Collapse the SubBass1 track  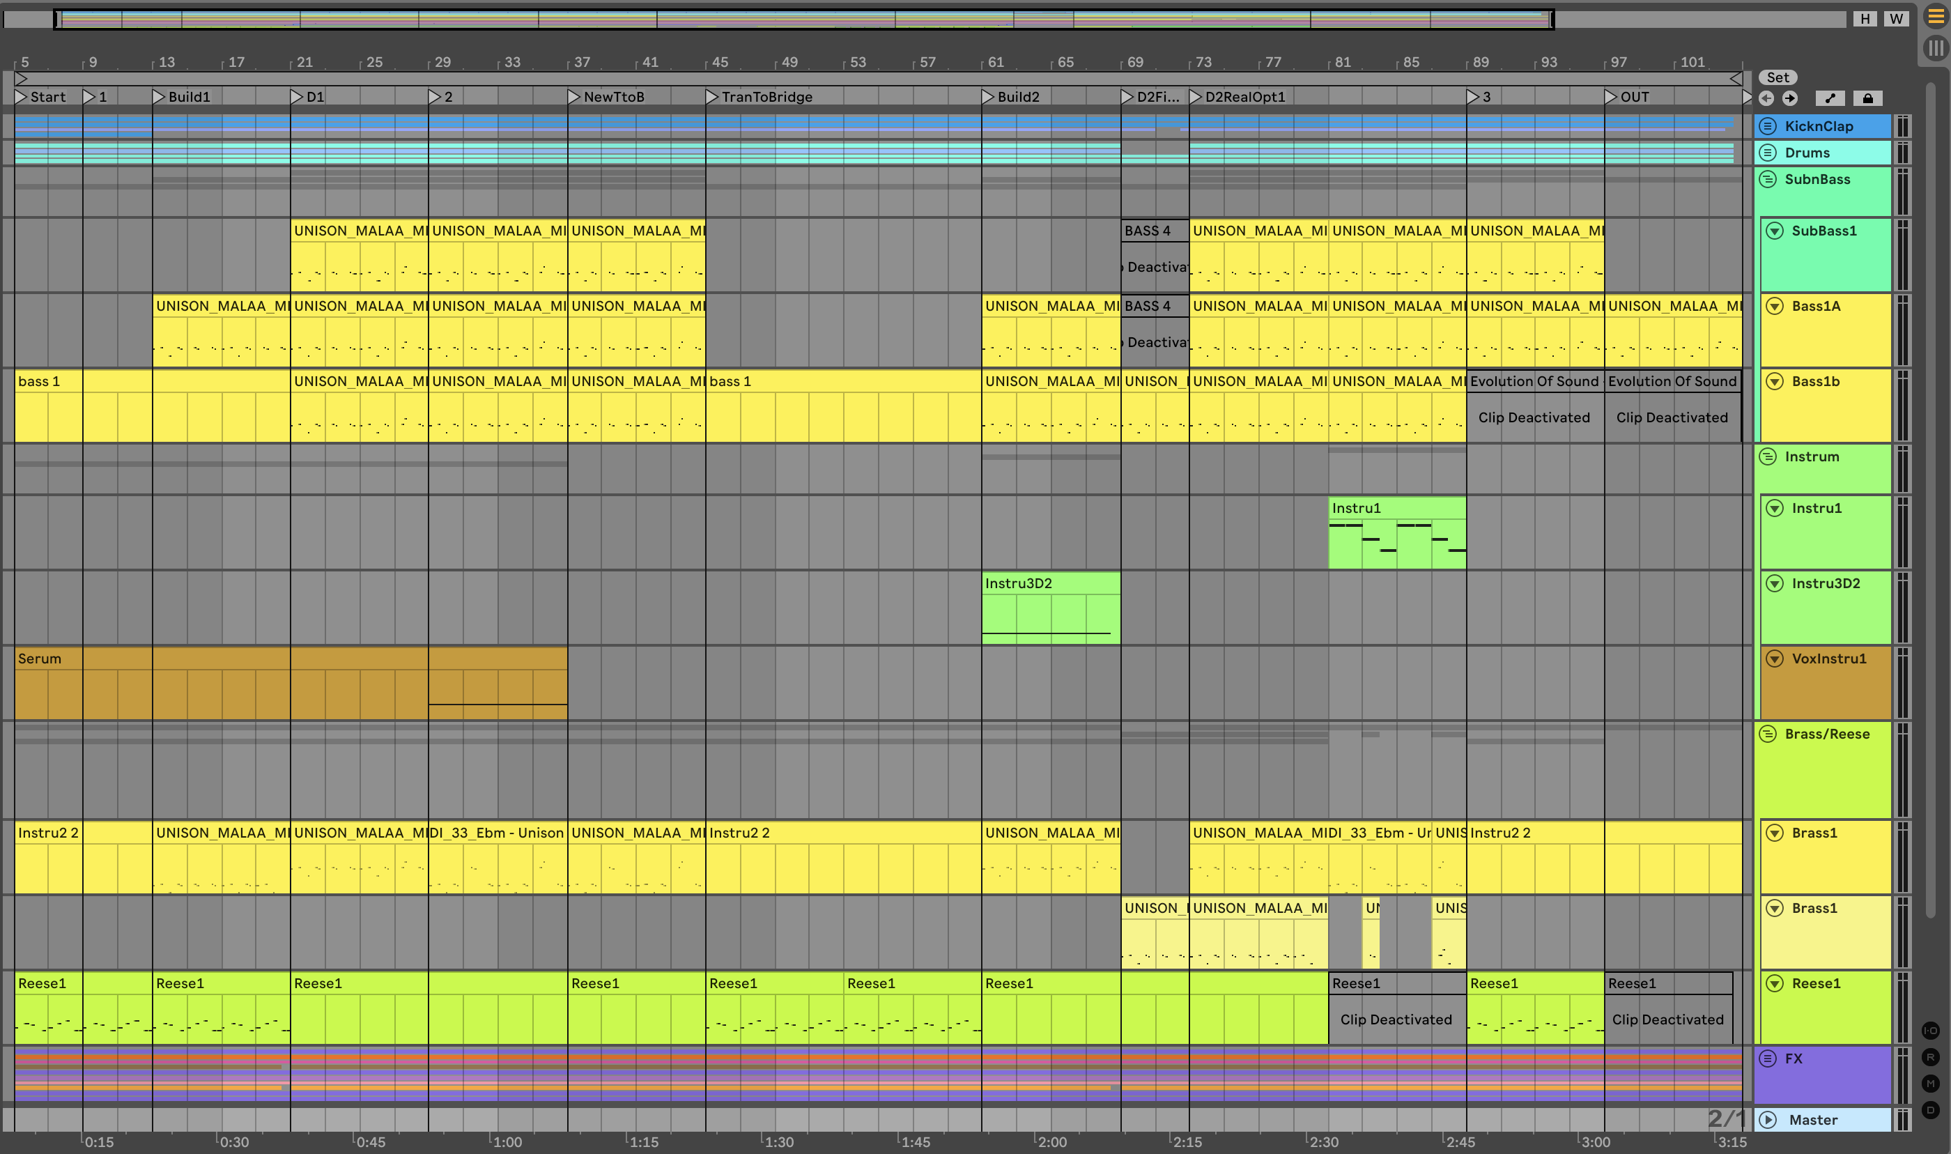pyautogui.click(x=1775, y=231)
